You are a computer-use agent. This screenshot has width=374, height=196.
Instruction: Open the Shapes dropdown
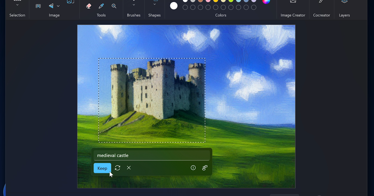click(154, 5)
